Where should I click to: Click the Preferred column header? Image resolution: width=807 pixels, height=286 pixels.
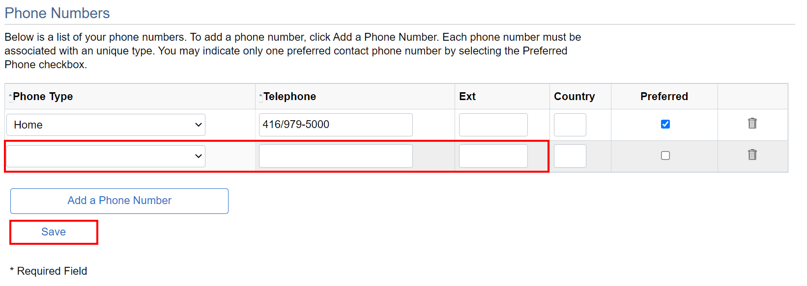click(x=664, y=97)
